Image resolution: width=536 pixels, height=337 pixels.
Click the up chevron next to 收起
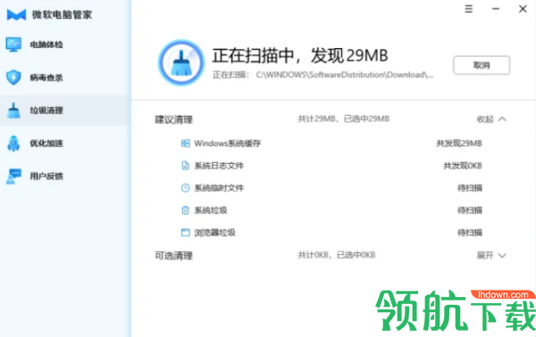[502, 119]
